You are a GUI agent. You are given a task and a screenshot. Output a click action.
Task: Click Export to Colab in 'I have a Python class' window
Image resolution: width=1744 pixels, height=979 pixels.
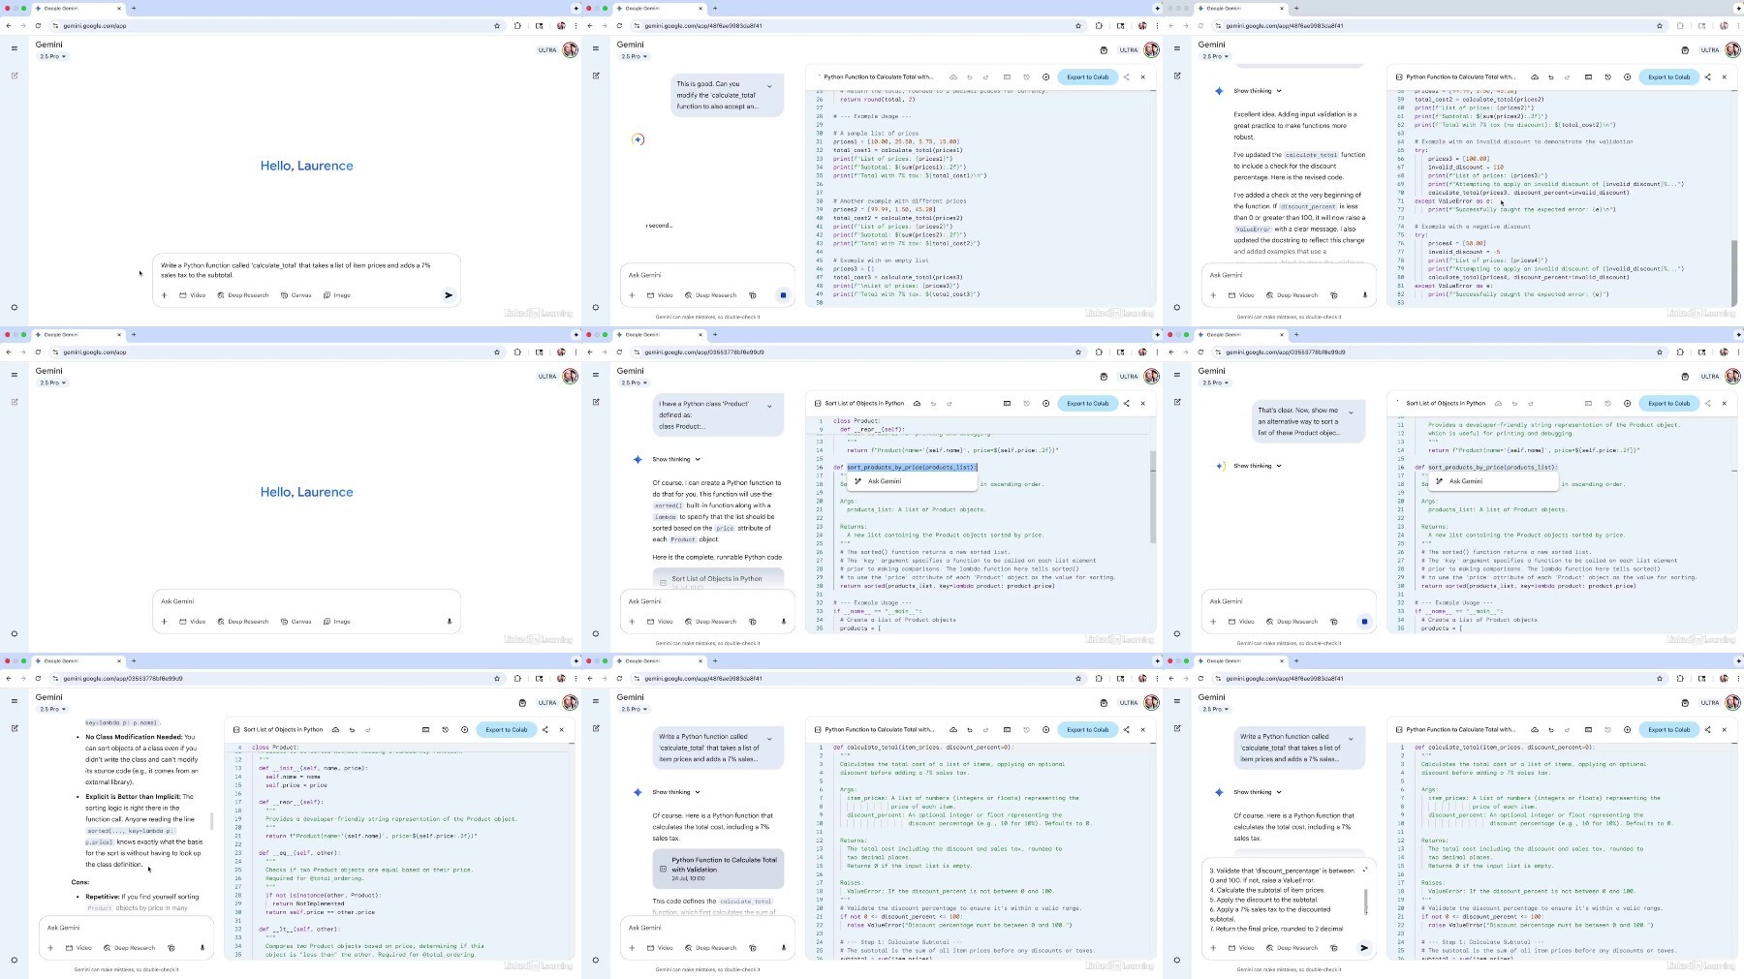pyautogui.click(x=1087, y=404)
